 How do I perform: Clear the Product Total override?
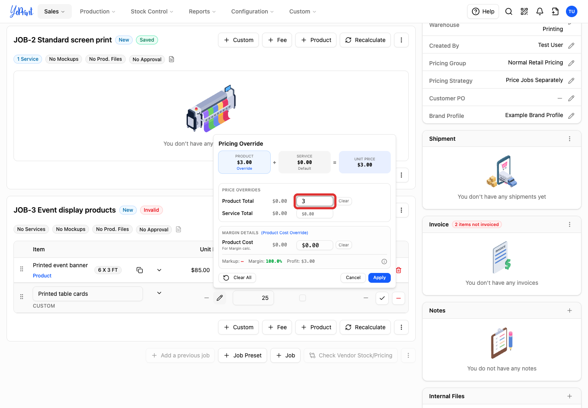344,201
